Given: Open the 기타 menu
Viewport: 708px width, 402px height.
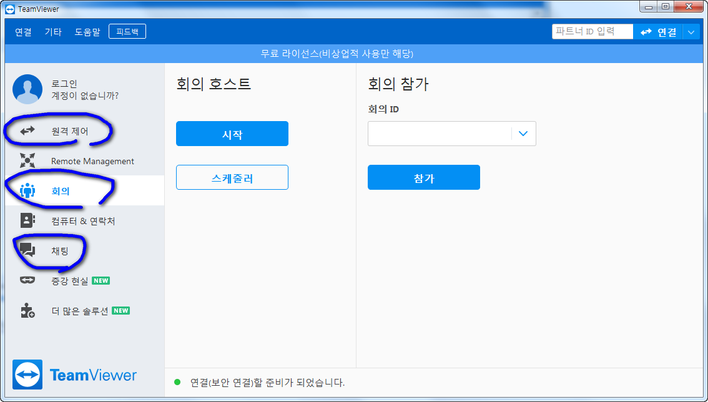Looking at the screenshot, I should tap(53, 32).
